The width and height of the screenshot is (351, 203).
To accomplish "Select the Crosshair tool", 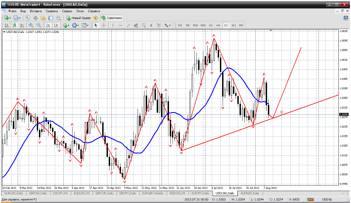I will [104, 25].
